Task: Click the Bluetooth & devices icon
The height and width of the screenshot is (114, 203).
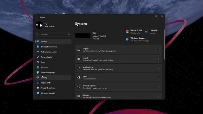Action: click(38, 47)
